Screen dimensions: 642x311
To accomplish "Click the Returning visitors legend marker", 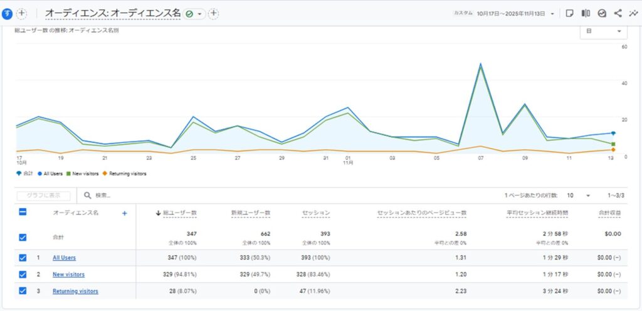I will click(105, 174).
